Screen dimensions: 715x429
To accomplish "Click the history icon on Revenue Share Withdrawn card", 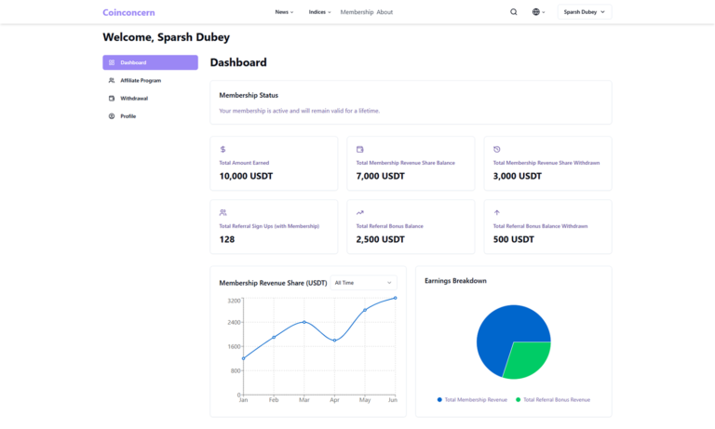I will pos(496,149).
